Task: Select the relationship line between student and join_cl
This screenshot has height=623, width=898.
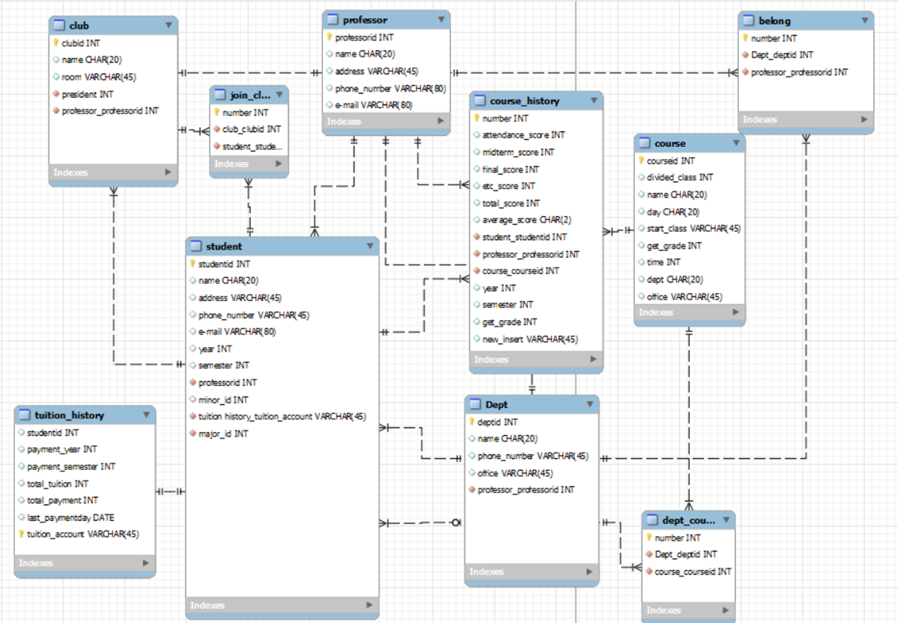Action: pos(249,206)
